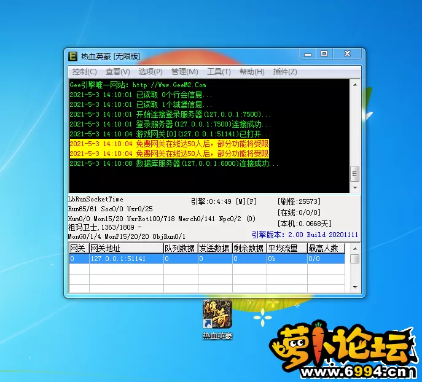
Task: Click the 网关地址 column header
Action: click(x=126, y=248)
